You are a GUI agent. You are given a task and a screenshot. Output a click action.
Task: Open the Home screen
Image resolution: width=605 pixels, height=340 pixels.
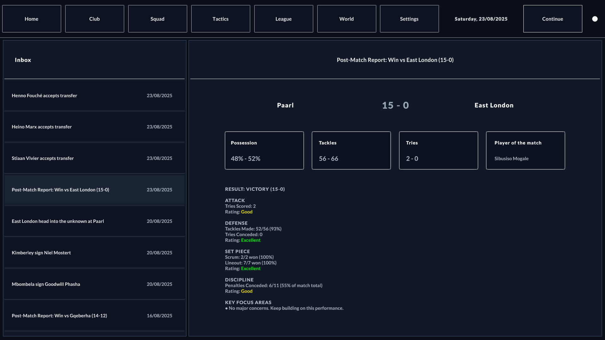(31, 19)
